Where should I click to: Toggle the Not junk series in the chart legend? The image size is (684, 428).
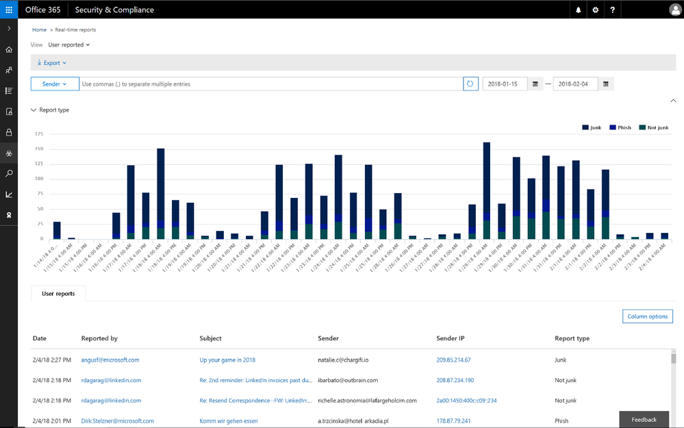[653, 127]
